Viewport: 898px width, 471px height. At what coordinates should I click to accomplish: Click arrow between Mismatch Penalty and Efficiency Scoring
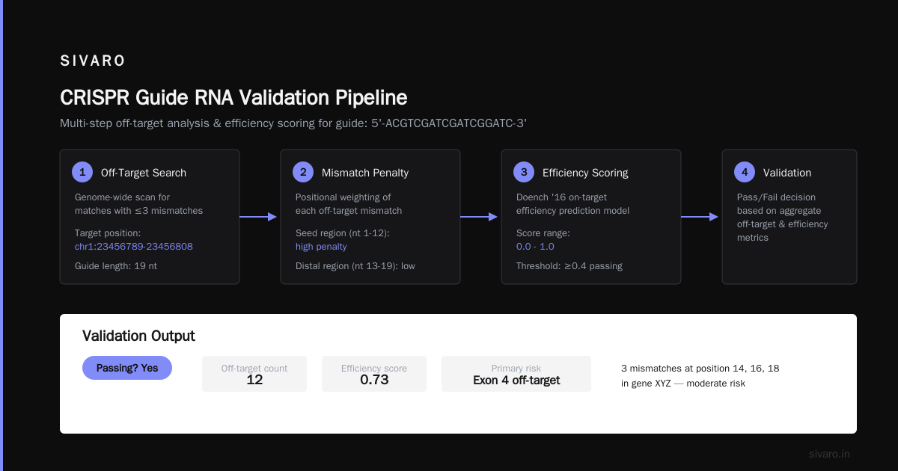point(480,217)
